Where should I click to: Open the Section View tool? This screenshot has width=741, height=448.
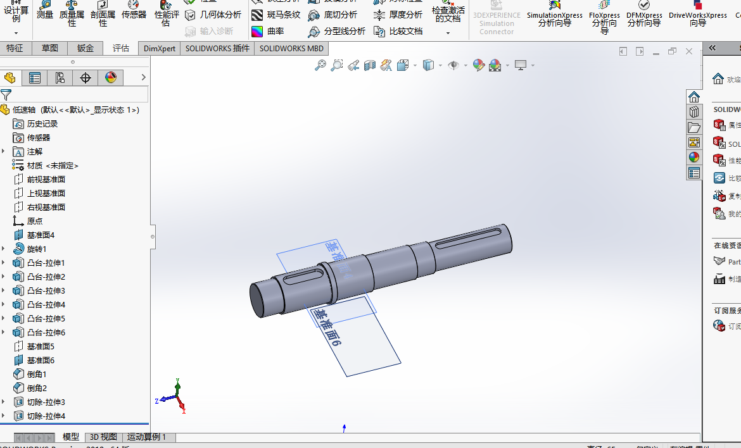[370, 65]
